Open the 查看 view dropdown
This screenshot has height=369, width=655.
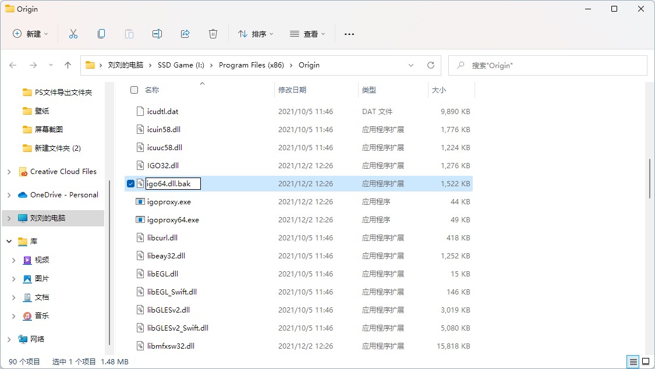pyautogui.click(x=307, y=34)
